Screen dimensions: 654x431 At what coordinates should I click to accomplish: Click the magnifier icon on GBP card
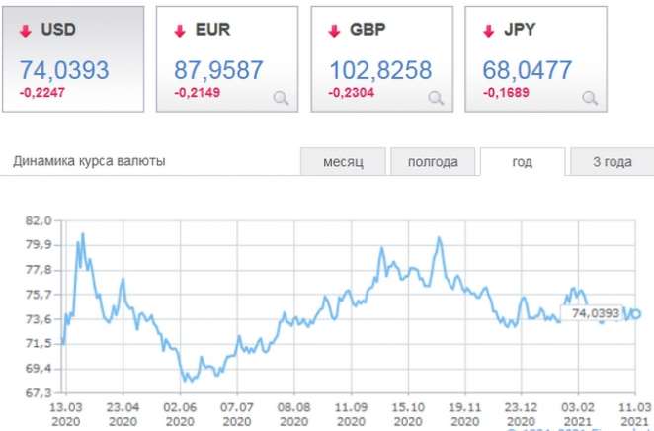point(436,97)
